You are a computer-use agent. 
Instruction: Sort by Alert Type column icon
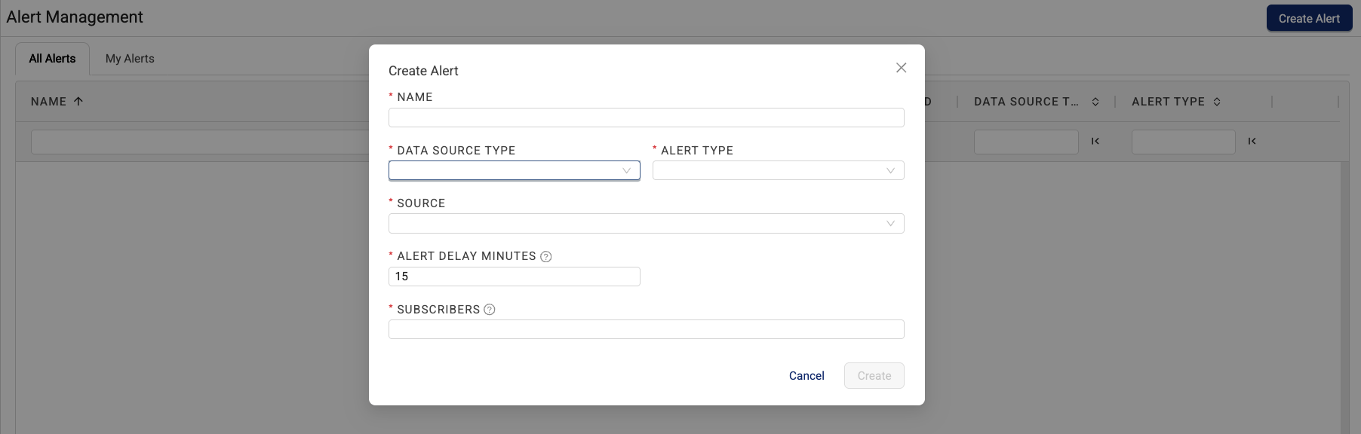[x=1217, y=102]
